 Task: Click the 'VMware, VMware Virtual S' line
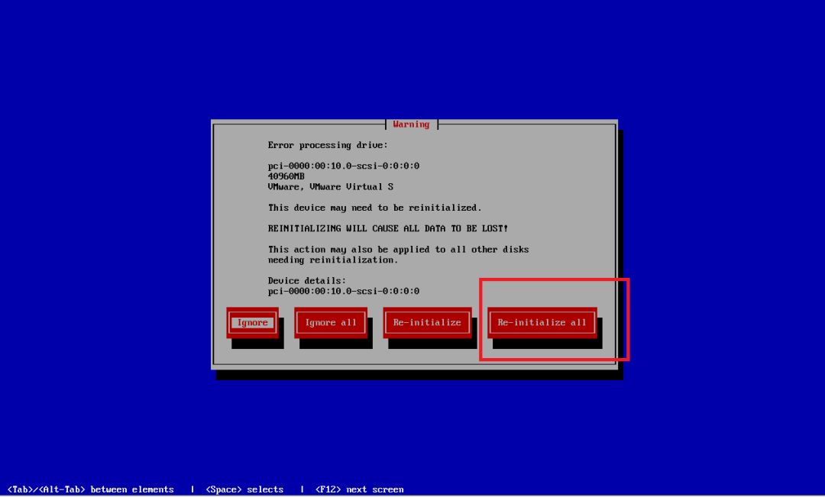pyautogui.click(x=331, y=187)
